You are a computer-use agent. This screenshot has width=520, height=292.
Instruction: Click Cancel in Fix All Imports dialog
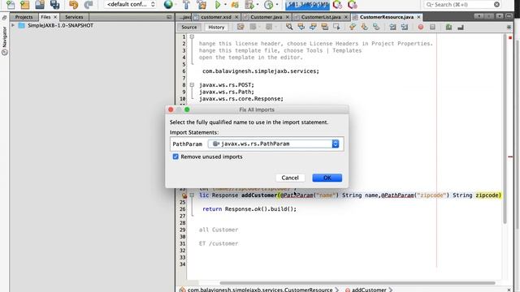point(290,178)
